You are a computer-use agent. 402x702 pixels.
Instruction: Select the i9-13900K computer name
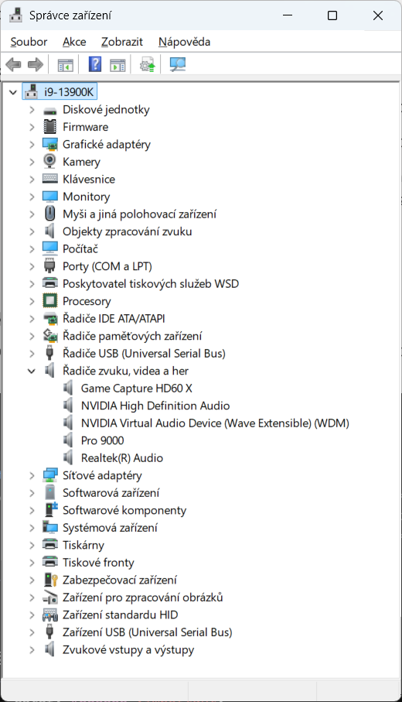point(69,92)
